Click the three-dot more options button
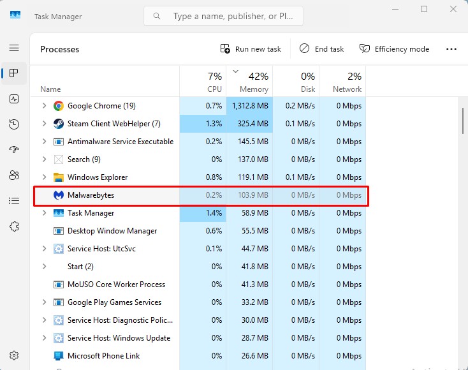Screen dimensions: 468x370 451,49
